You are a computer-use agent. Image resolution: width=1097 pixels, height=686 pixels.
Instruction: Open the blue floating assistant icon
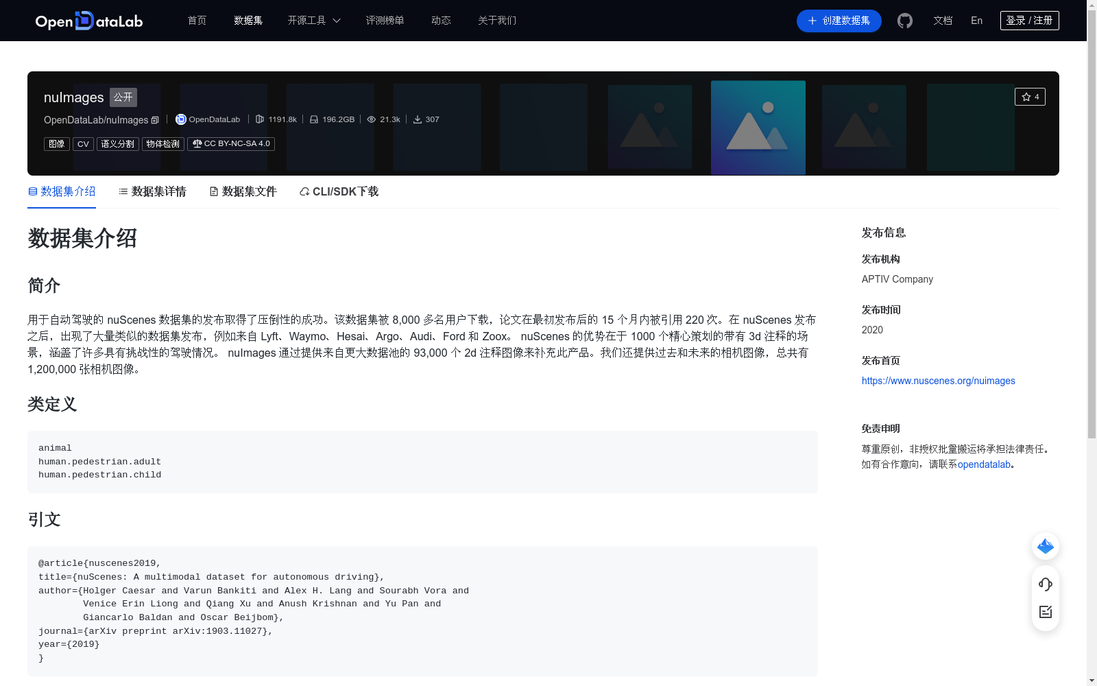pyautogui.click(x=1046, y=546)
